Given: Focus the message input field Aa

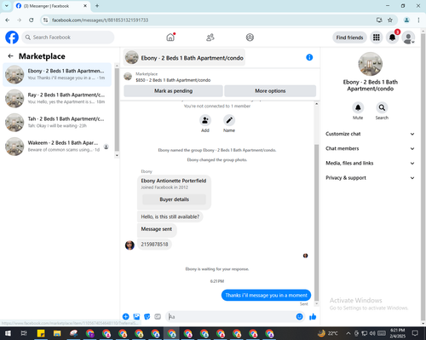Looking at the screenshot, I should pos(231,316).
